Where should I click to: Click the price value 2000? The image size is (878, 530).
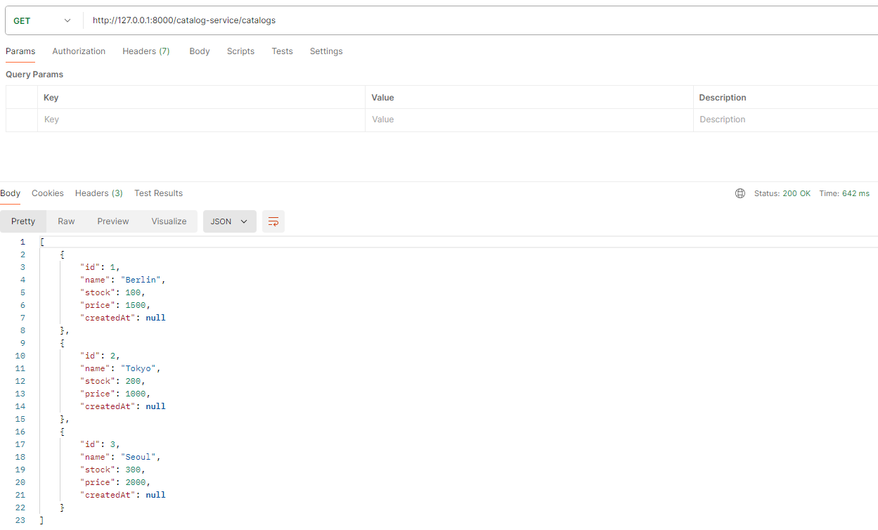(136, 482)
